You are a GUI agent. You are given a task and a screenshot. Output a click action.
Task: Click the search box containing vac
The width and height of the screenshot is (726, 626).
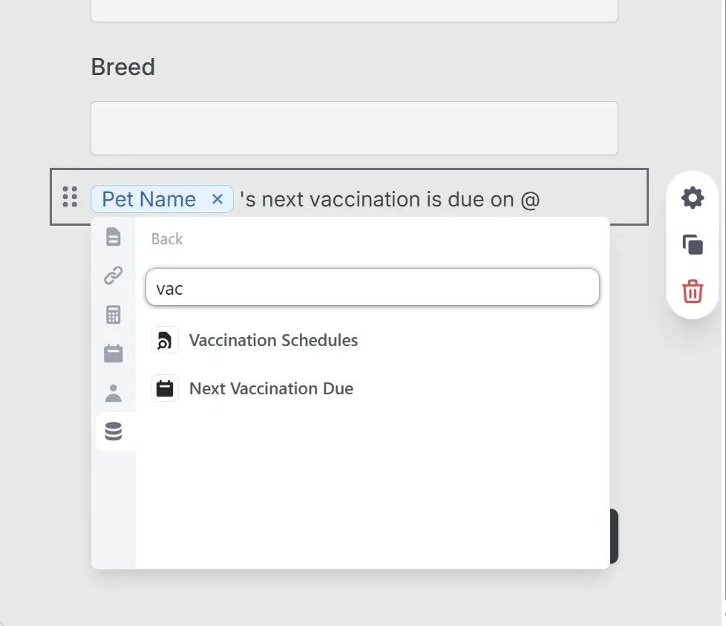[x=373, y=287]
